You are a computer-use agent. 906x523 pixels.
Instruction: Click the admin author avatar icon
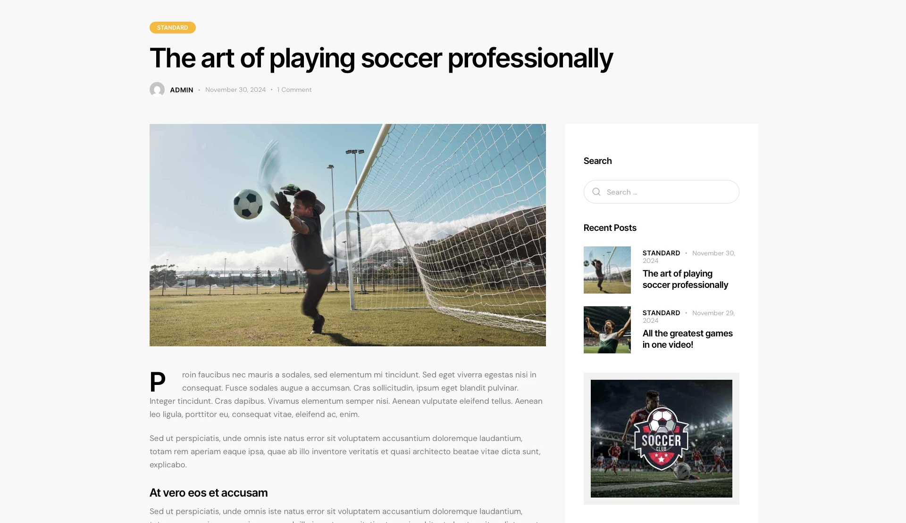[157, 90]
